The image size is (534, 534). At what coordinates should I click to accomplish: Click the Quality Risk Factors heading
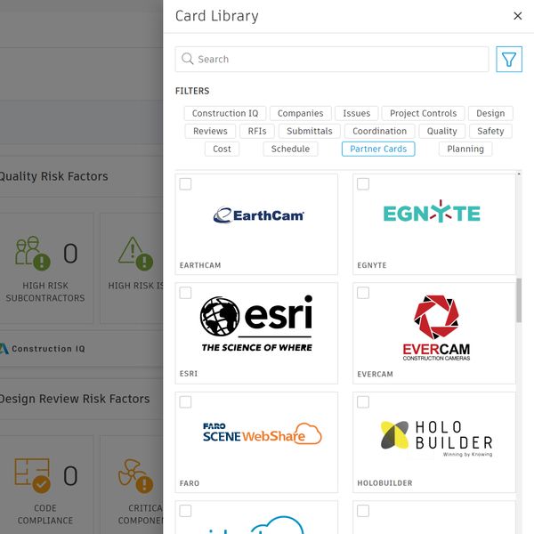coord(53,176)
